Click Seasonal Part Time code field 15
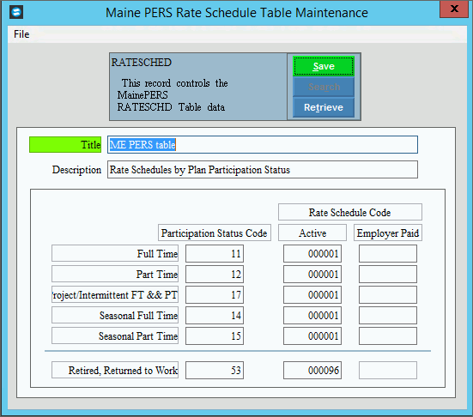Viewport: 473px width, 417px height. click(x=215, y=335)
